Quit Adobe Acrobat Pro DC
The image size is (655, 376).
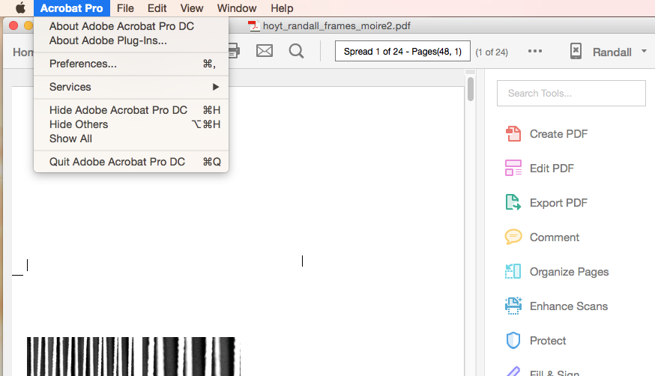point(131,162)
